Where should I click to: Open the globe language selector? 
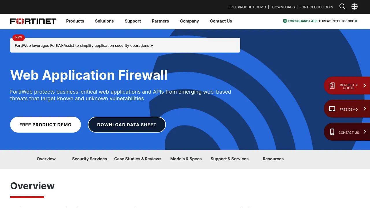point(354,7)
